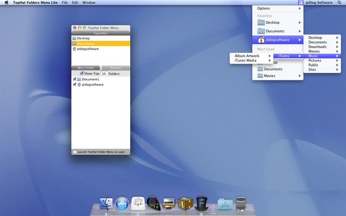346x216 pixels.
Task: Open the Edit menu
Action: (x=75, y=3)
